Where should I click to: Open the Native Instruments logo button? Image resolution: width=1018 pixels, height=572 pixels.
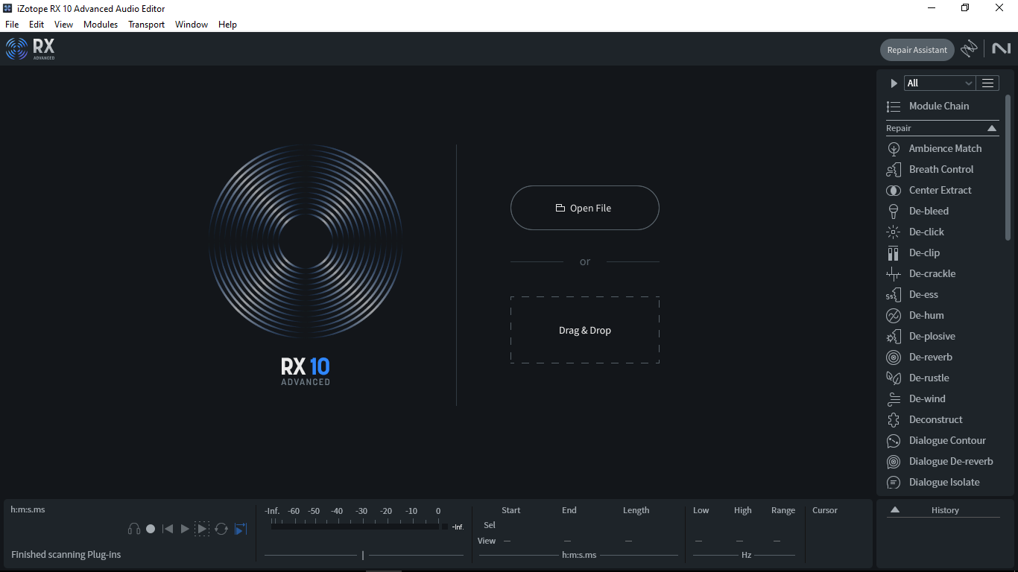pos(1001,49)
